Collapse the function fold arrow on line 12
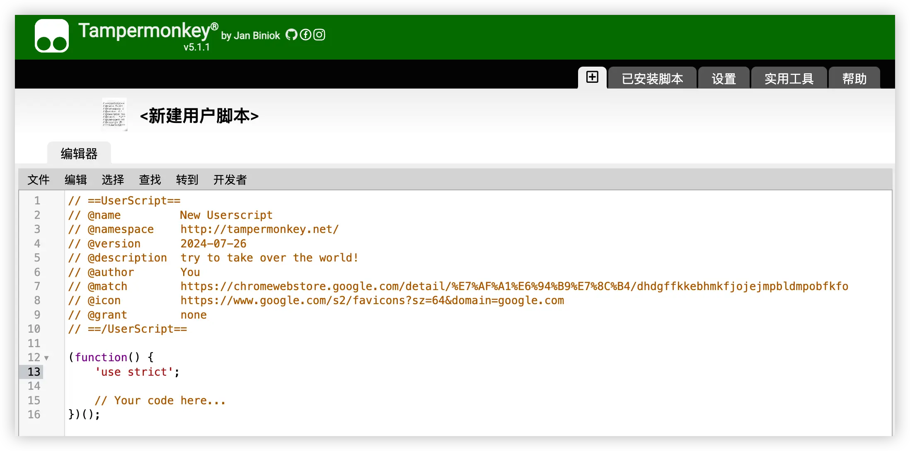Image resolution: width=910 pixels, height=451 pixels. pyautogui.click(x=46, y=358)
